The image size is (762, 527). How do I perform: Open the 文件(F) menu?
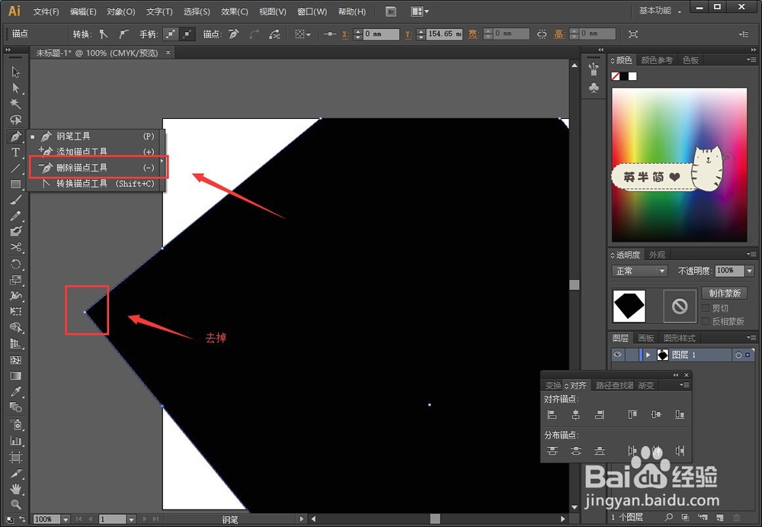pos(46,11)
